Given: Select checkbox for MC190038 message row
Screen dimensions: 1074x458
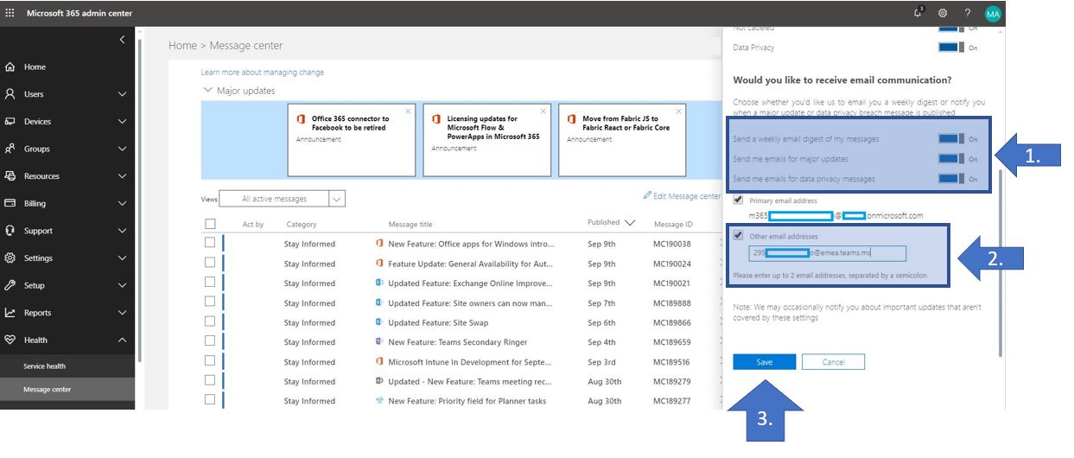Looking at the screenshot, I should [x=210, y=243].
